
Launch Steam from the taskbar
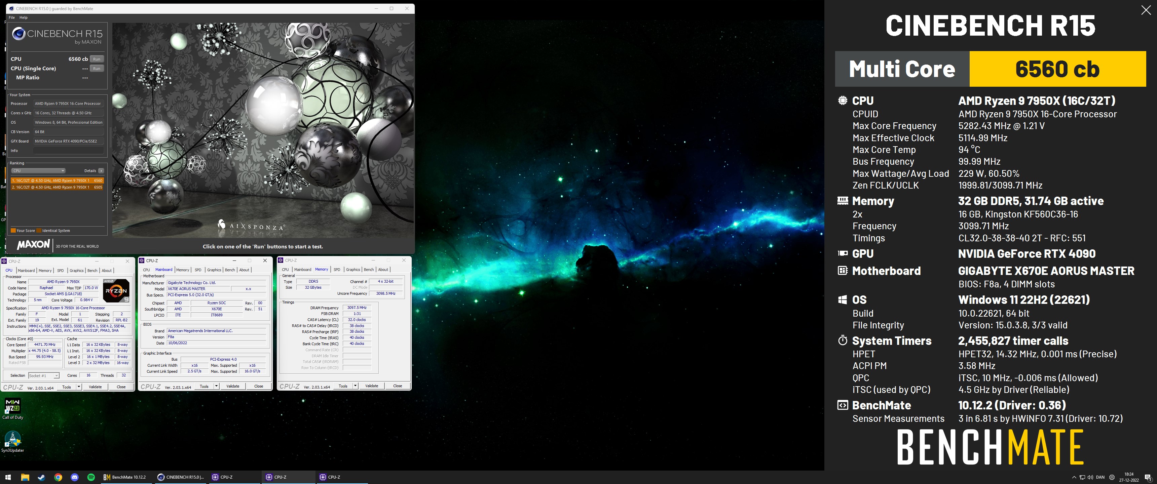[41, 477]
